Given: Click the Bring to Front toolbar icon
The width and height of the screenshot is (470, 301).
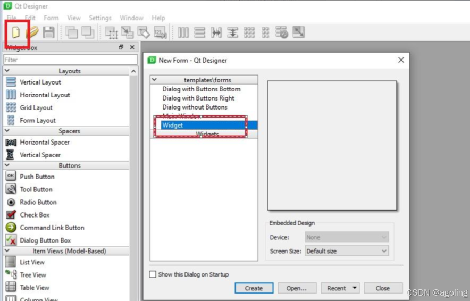Looking at the screenshot, I should (x=88, y=32).
